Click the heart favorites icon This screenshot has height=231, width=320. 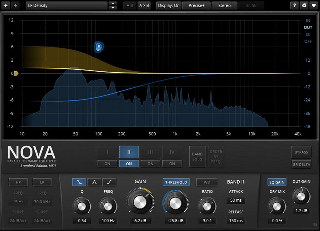pos(314,5)
